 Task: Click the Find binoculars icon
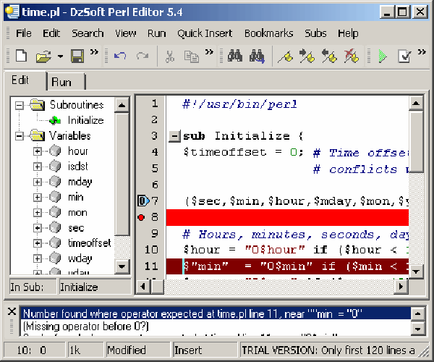(234, 56)
